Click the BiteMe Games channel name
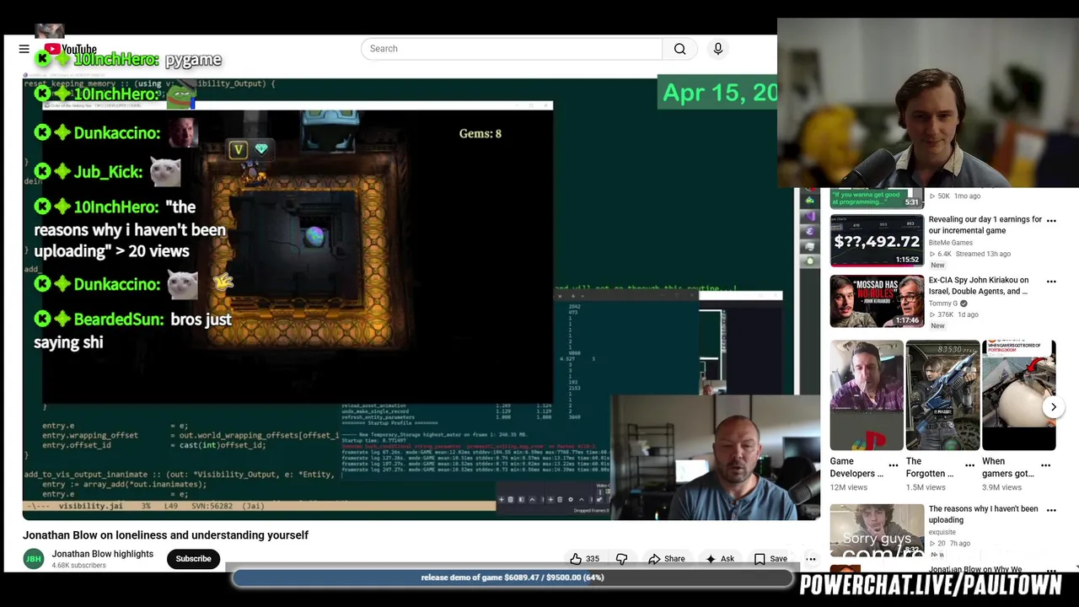Image resolution: width=1079 pixels, height=607 pixels. [x=951, y=243]
